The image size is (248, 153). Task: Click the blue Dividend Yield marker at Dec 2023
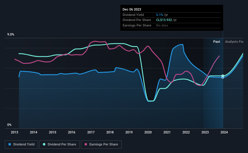[223, 77]
